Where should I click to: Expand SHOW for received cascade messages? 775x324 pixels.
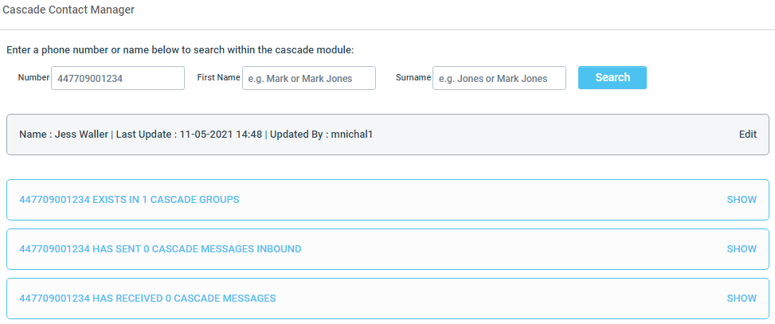click(x=742, y=299)
